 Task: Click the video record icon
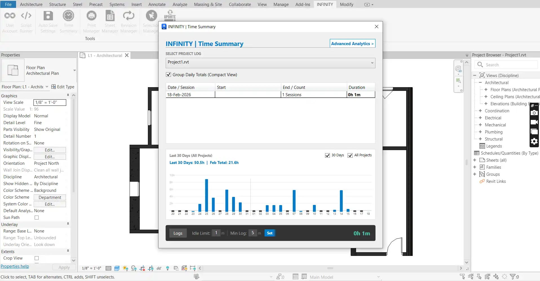tap(534, 122)
